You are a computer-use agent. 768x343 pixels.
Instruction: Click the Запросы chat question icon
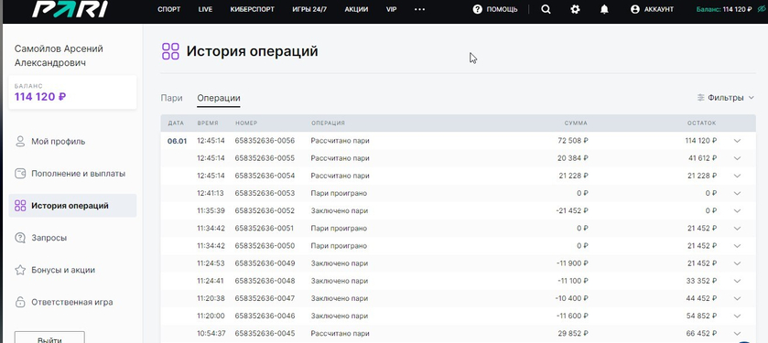(20, 238)
